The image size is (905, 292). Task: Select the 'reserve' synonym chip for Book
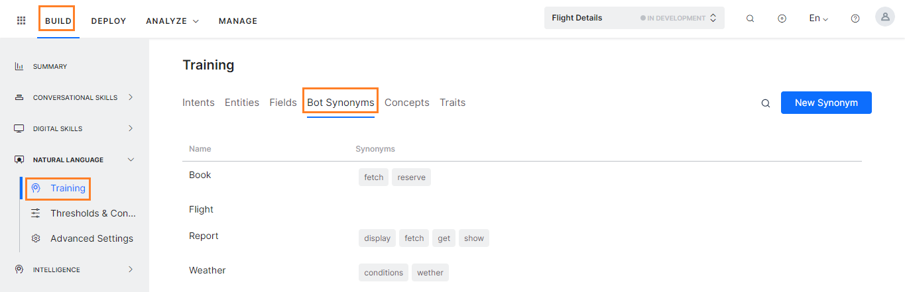411,177
